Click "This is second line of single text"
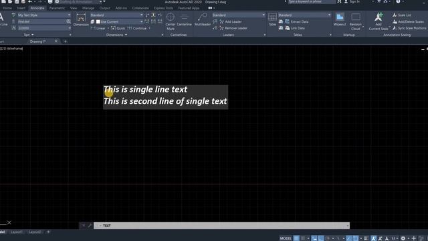428x241 pixels. [165, 101]
